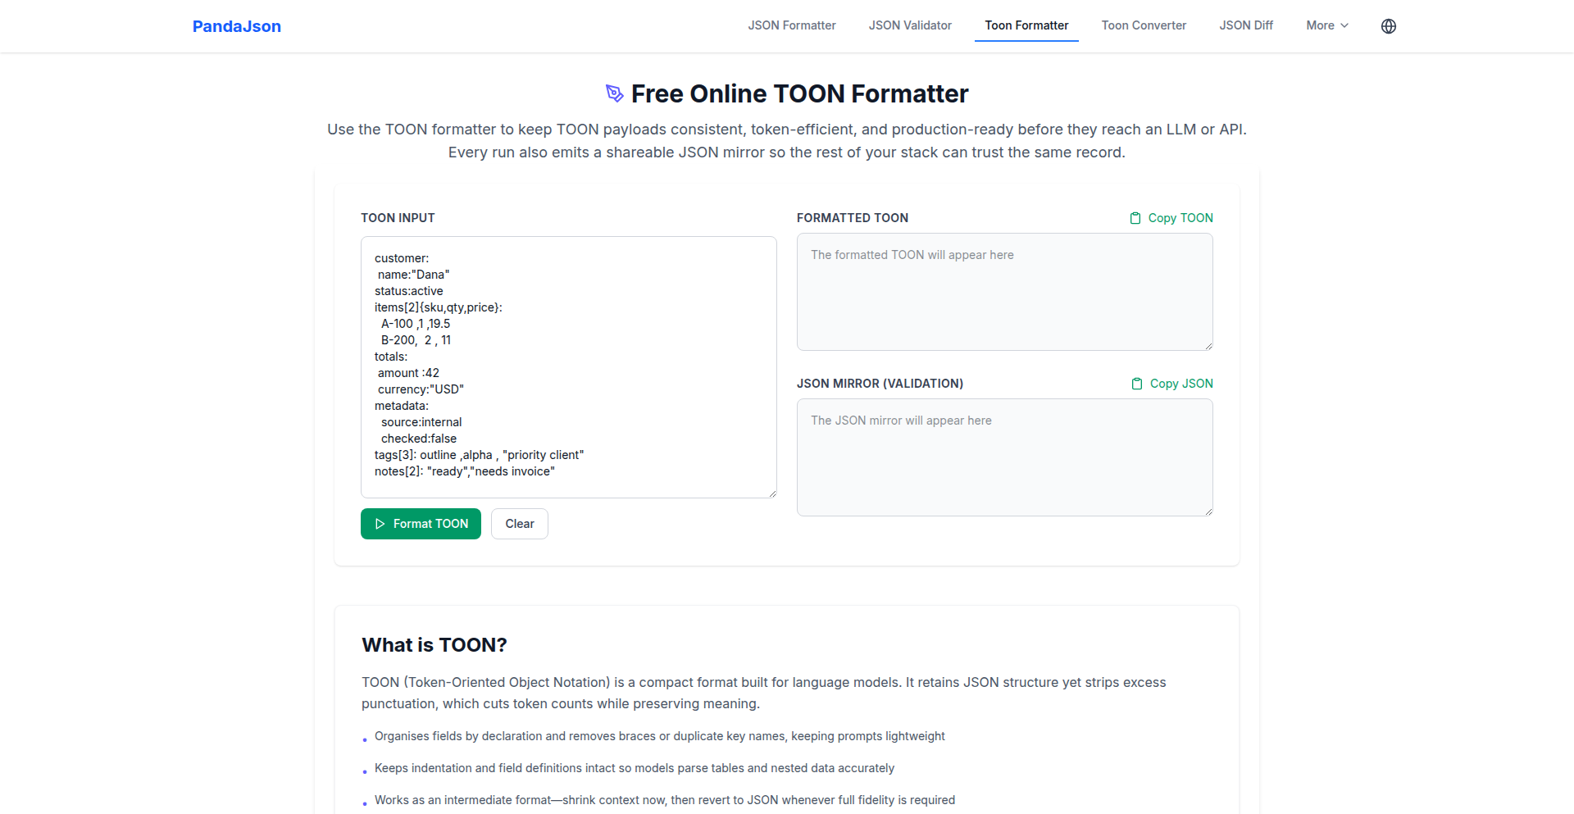The image size is (1574, 814).
Task: Go to PandaJson home via logo
Action: [x=237, y=26]
